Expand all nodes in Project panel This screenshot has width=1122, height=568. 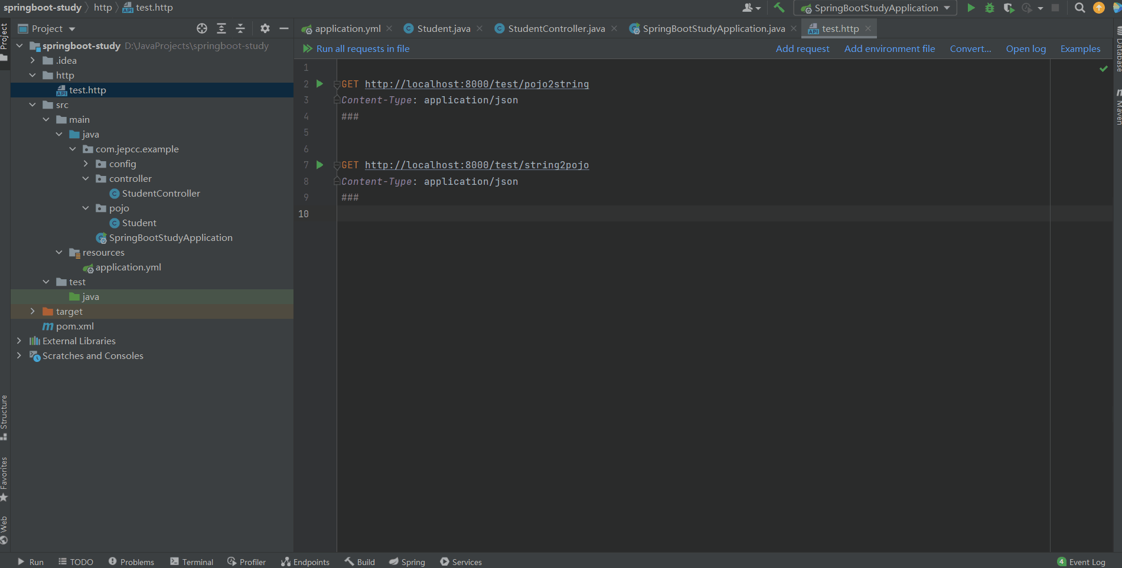[x=221, y=28]
